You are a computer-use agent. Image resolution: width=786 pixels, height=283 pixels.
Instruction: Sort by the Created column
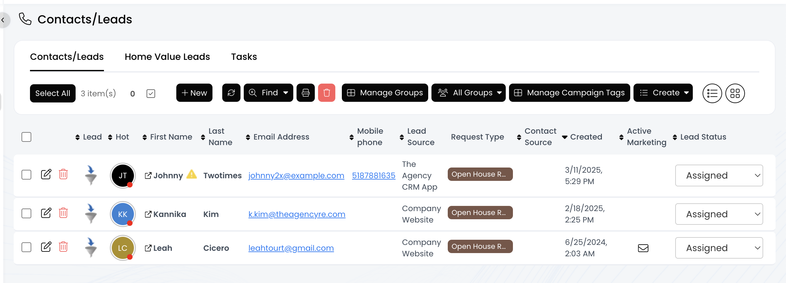click(586, 137)
